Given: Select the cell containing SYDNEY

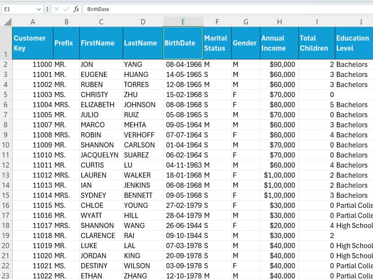Looking at the screenshot, I should [x=101, y=195].
